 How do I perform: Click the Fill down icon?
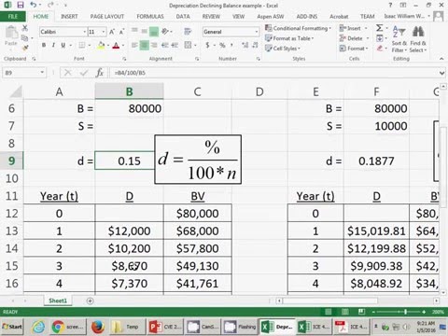(x=380, y=38)
